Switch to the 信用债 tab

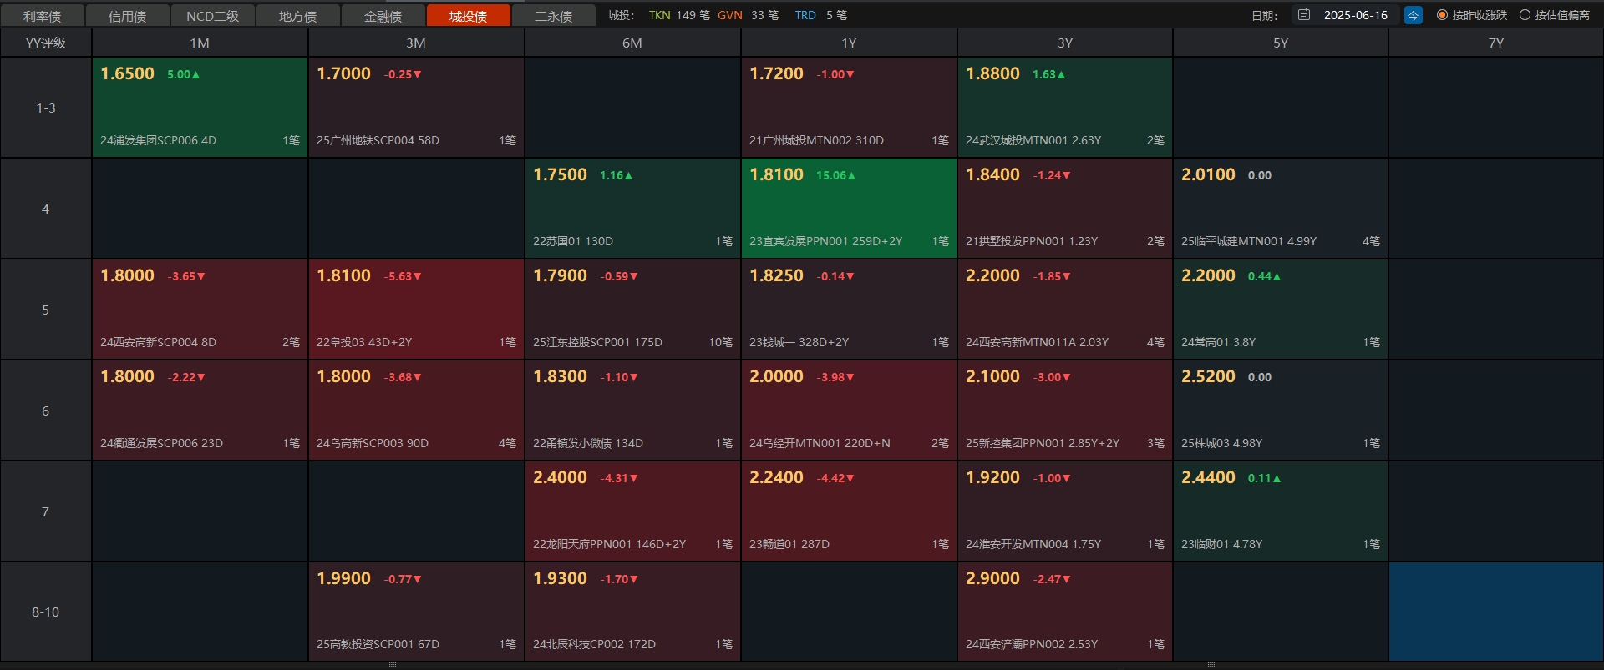click(x=128, y=16)
